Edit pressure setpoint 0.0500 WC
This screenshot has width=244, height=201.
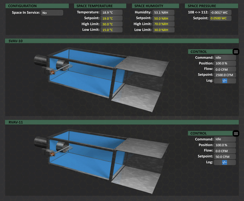[x=220, y=18]
